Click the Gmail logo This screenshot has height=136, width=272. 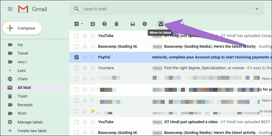pyautogui.click(x=32, y=9)
